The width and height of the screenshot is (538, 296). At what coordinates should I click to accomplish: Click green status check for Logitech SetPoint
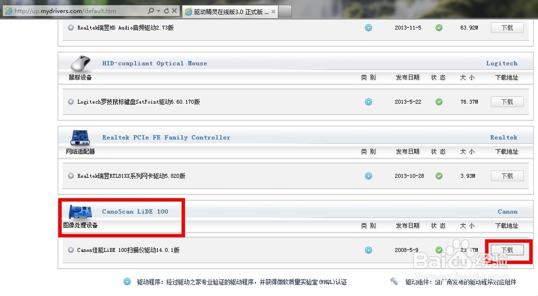tap(439, 102)
